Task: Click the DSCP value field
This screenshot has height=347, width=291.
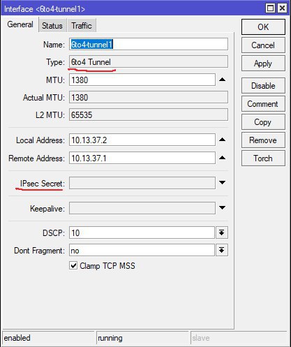Action: [142, 232]
